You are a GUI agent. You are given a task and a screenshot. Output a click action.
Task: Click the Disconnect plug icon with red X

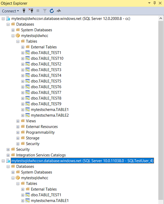pyautogui.click(x=31, y=11)
